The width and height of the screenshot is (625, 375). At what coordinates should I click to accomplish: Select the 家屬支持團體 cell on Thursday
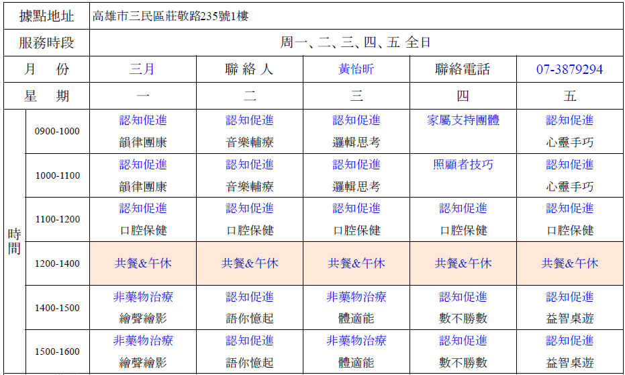[463, 120]
